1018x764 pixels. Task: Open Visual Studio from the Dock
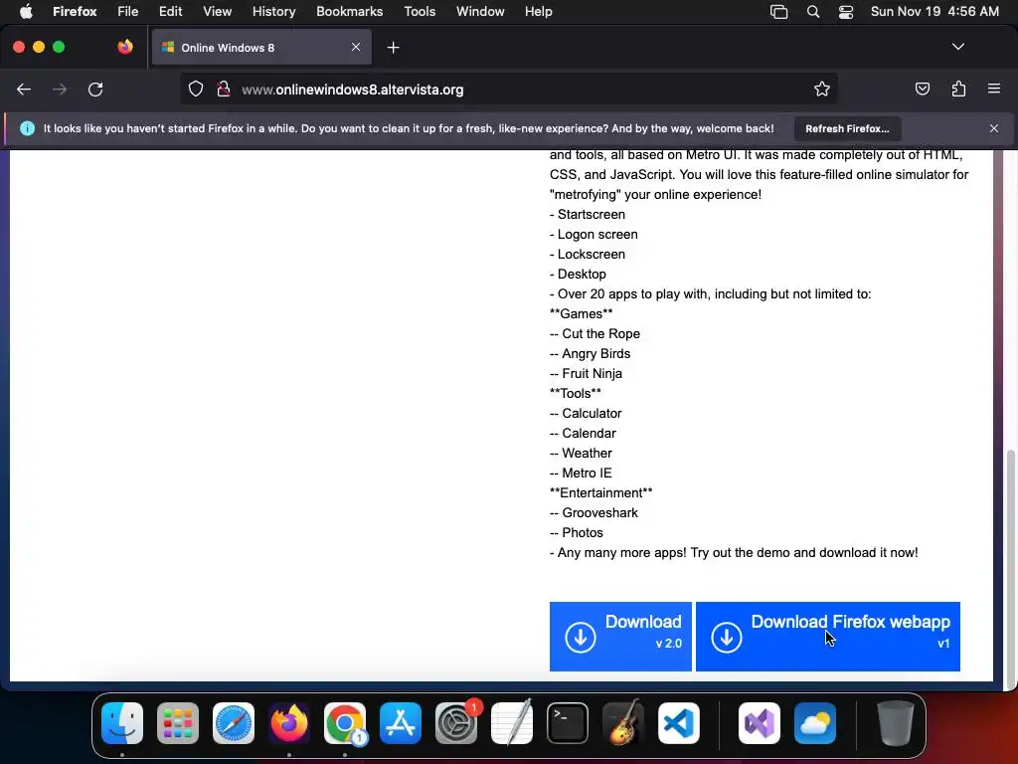tap(759, 722)
